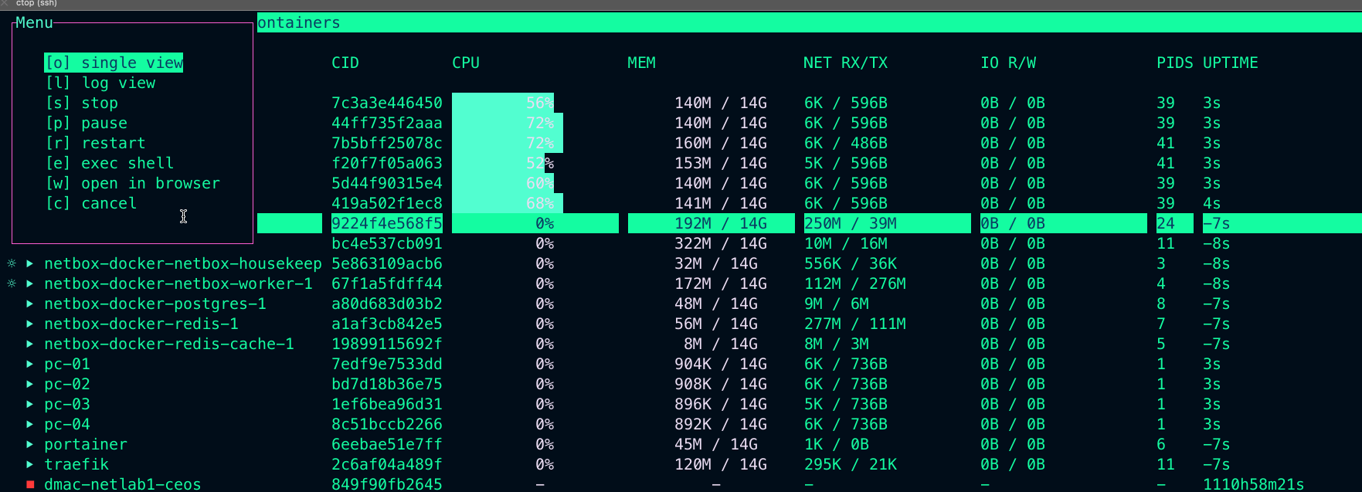
Task: Click the 322M / 14G memory value
Action: point(721,243)
